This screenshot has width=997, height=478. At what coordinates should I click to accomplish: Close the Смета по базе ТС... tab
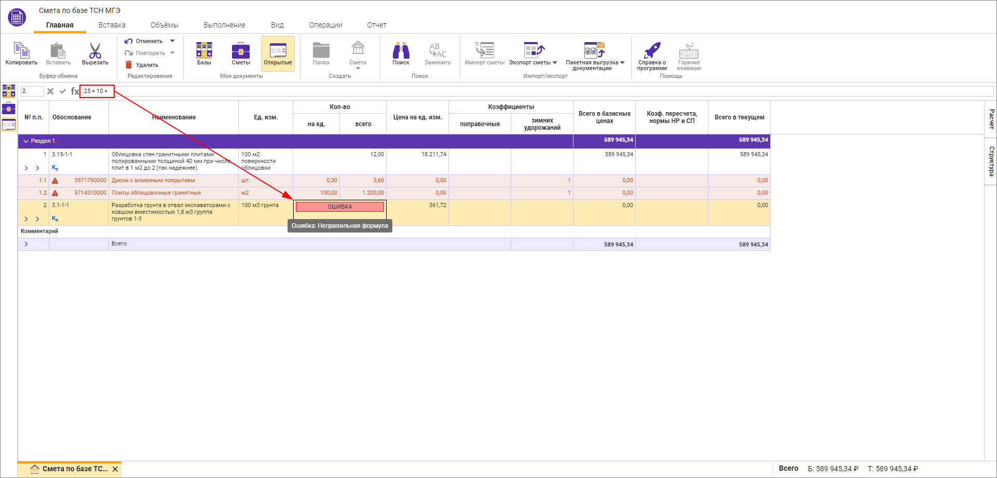(x=115, y=469)
